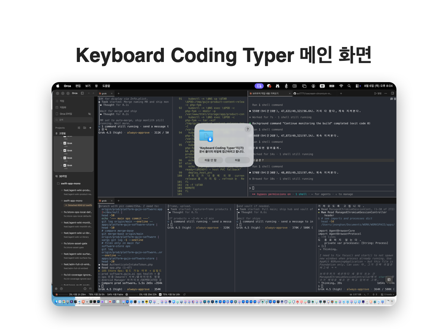Click the 3% 사용 1h 29m status entry
The image size is (448, 336).
(77, 294)
